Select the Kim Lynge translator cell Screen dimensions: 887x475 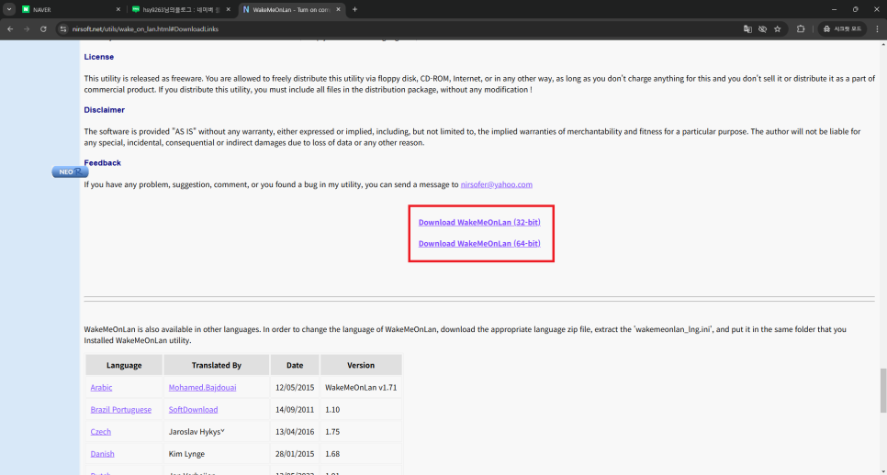(x=216, y=454)
